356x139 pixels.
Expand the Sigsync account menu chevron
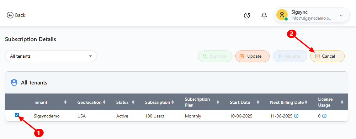(341, 15)
